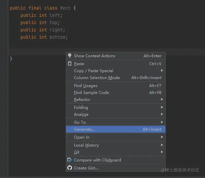Choose Find Sample Code
Viewport: 205px width, 178px height.
[x=116, y=93]
